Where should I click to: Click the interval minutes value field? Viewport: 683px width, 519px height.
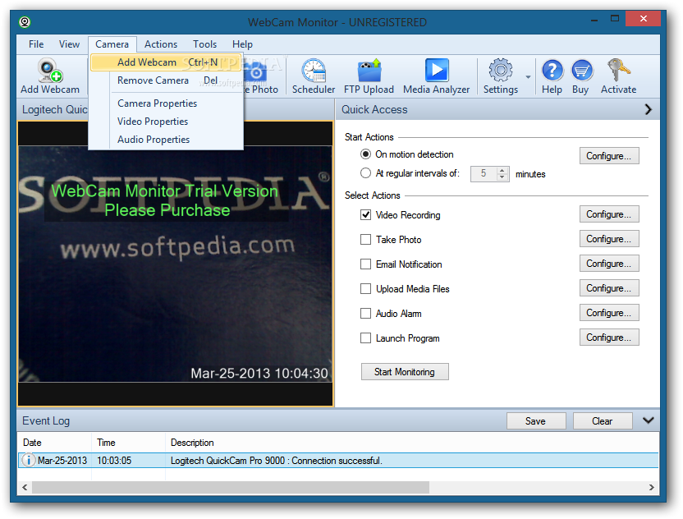484,173
